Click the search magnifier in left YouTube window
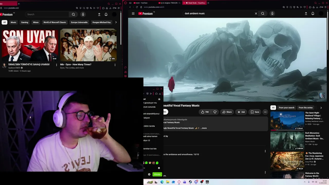This screenshot has height=185, width=329. pyautogui.click(x=74, y=14)
